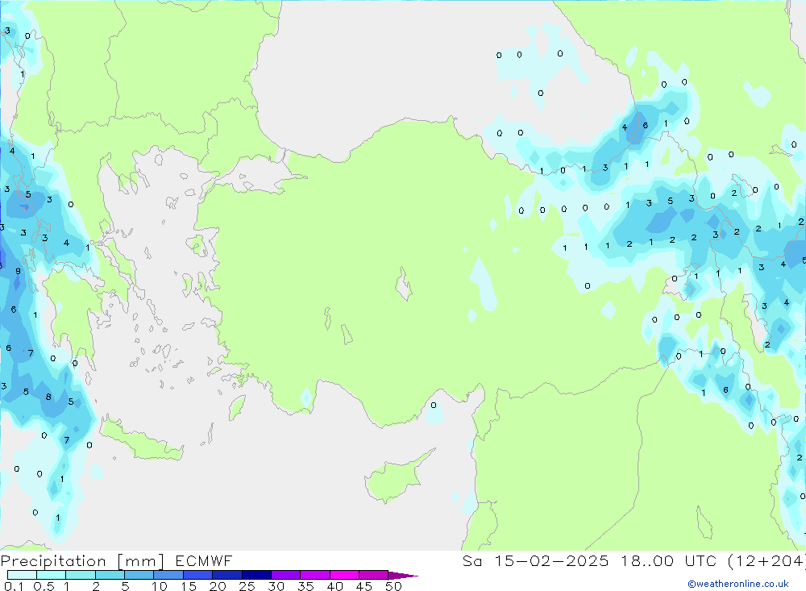Click the precipitation value '8' on the map
The width and height of the screenshot is (806, 591).
(48, 397)
